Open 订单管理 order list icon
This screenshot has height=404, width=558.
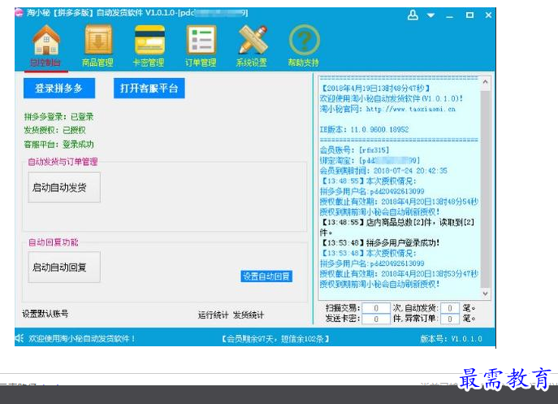pos(200,41)
